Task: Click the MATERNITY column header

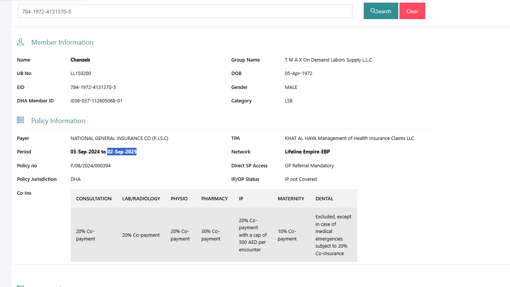Action: tap(291, 199)
